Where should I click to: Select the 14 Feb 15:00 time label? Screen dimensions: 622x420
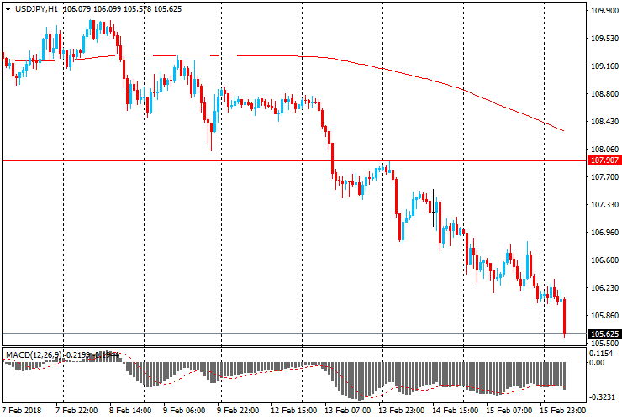455,411
